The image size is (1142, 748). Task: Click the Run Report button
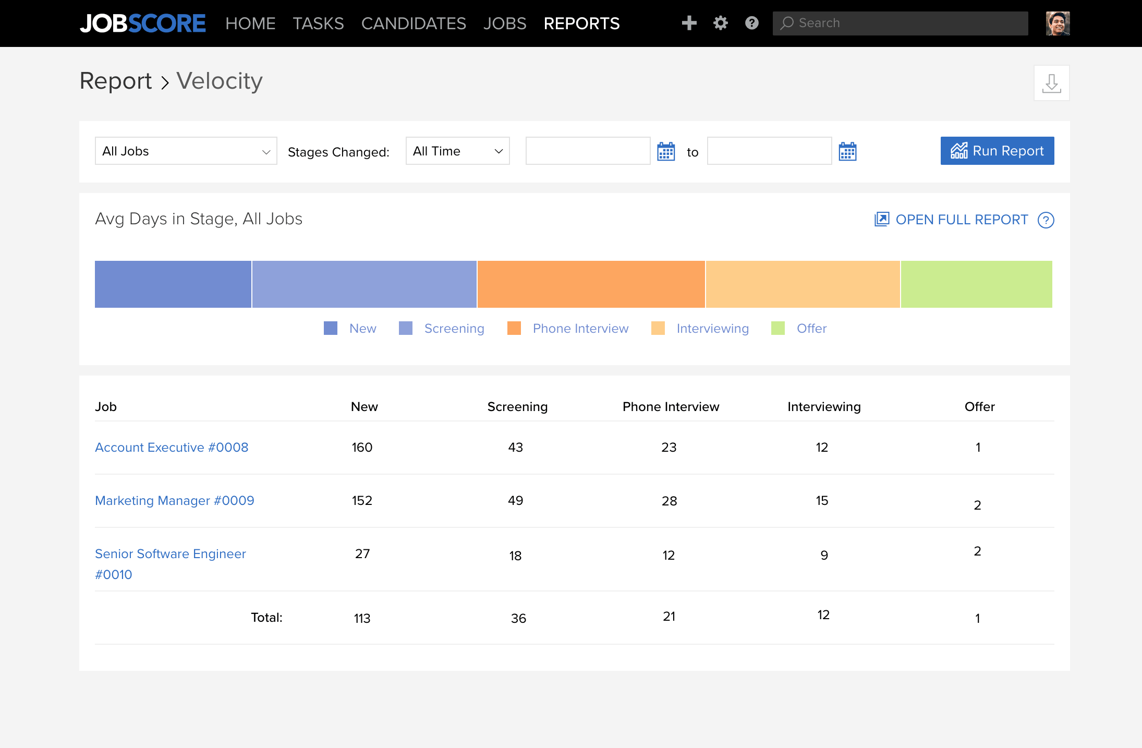[997, 151]
